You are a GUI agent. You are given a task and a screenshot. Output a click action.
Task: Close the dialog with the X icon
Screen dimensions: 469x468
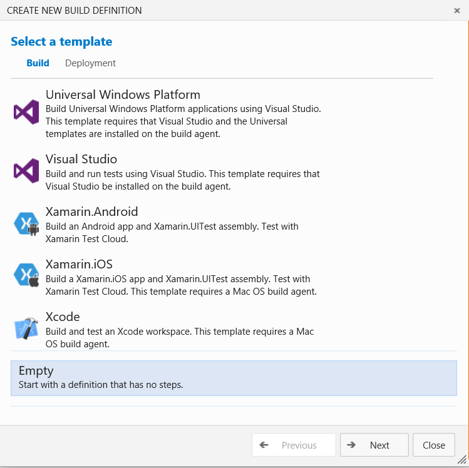click(x=456, y=11)
